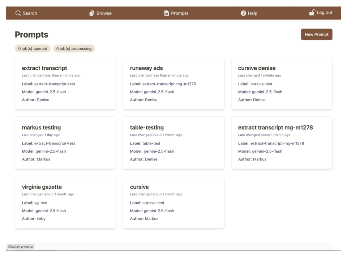Open the Search menu item
This screenshot has height=260, width=347.
pyautogui.click(x=30, y=13)
